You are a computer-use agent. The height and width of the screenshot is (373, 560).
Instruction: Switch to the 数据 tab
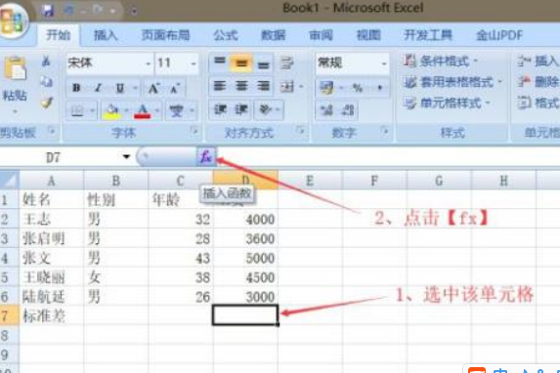point(274,35)
